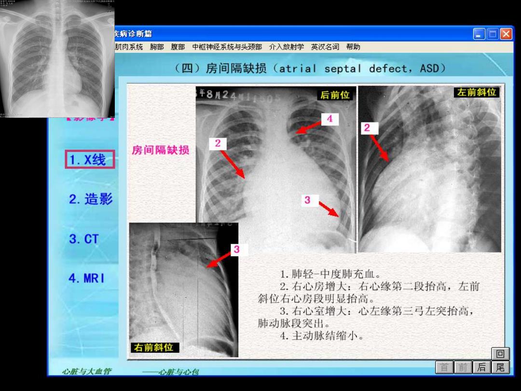Click the 右前斜位 yellow label
This screenshot has height=391, width=521.
155,348
